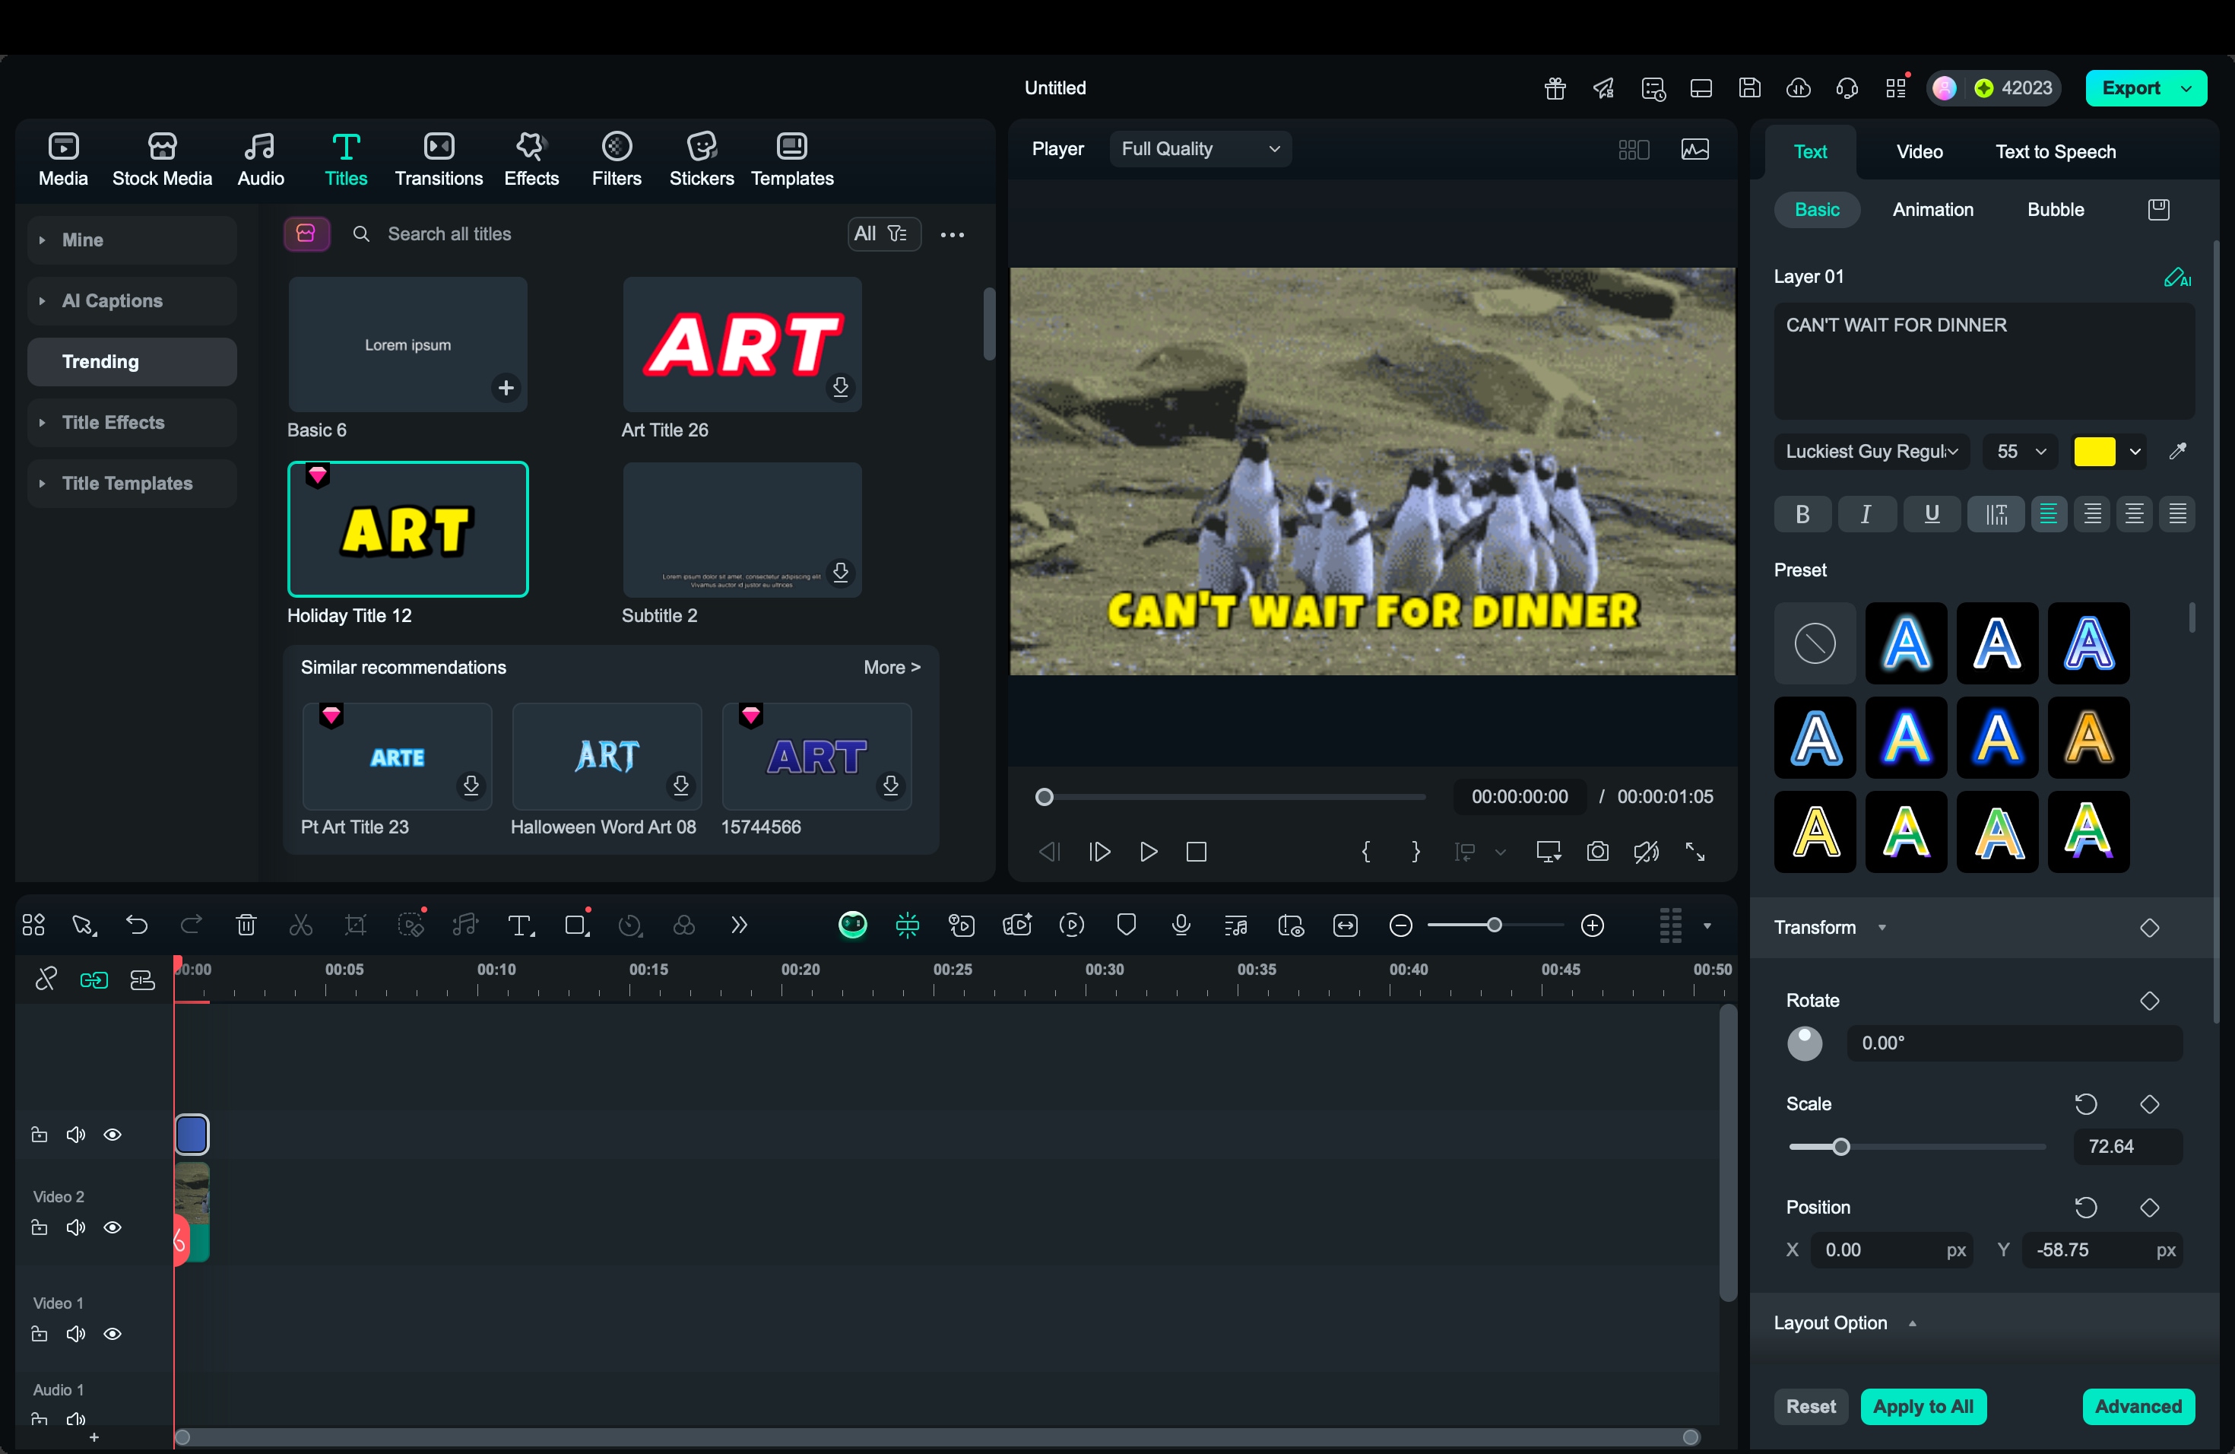Toggle underline on the title text

pyautogui.click(x=1932, y=513)
